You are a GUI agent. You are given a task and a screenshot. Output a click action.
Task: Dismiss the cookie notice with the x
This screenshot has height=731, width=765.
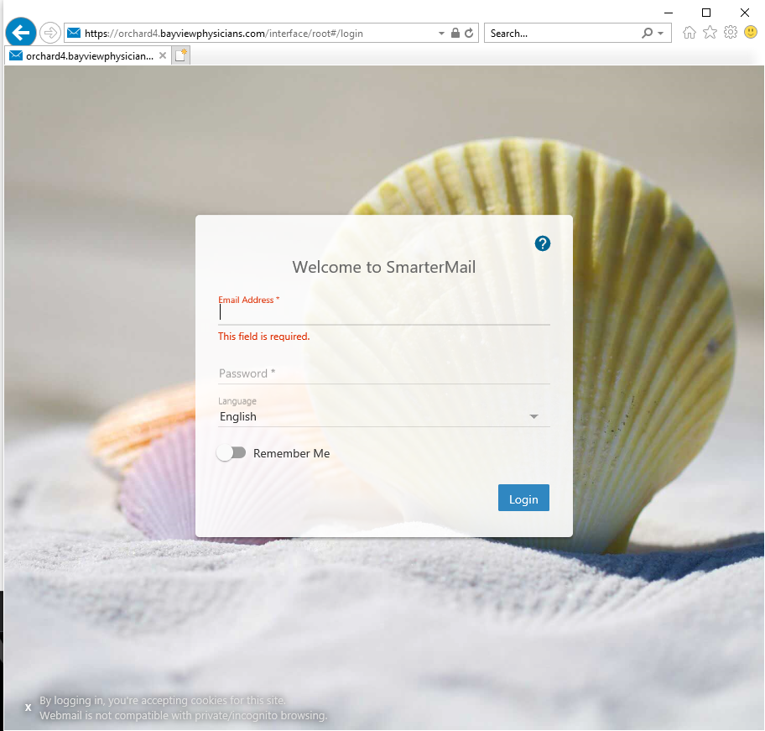pos(28,708)
